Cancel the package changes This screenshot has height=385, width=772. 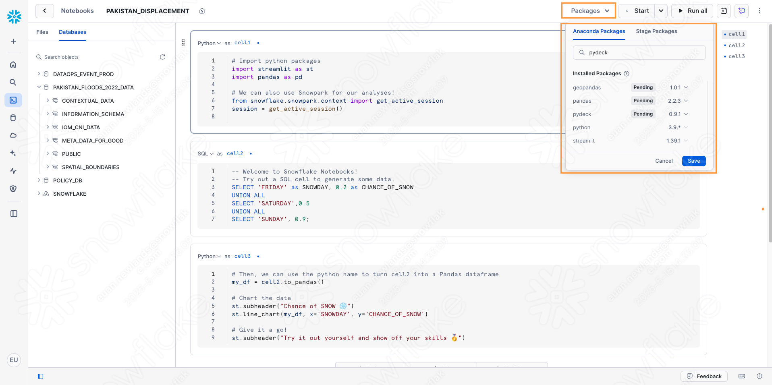(664, 161)
